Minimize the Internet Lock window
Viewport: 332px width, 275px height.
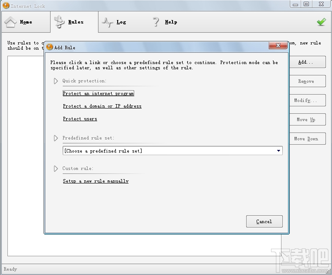tap(295, 4)
